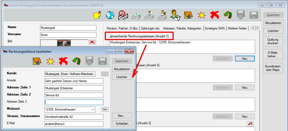Click Schließen to close the dialog
Screen dimensions: 288x131
click(x=122, y=123)
